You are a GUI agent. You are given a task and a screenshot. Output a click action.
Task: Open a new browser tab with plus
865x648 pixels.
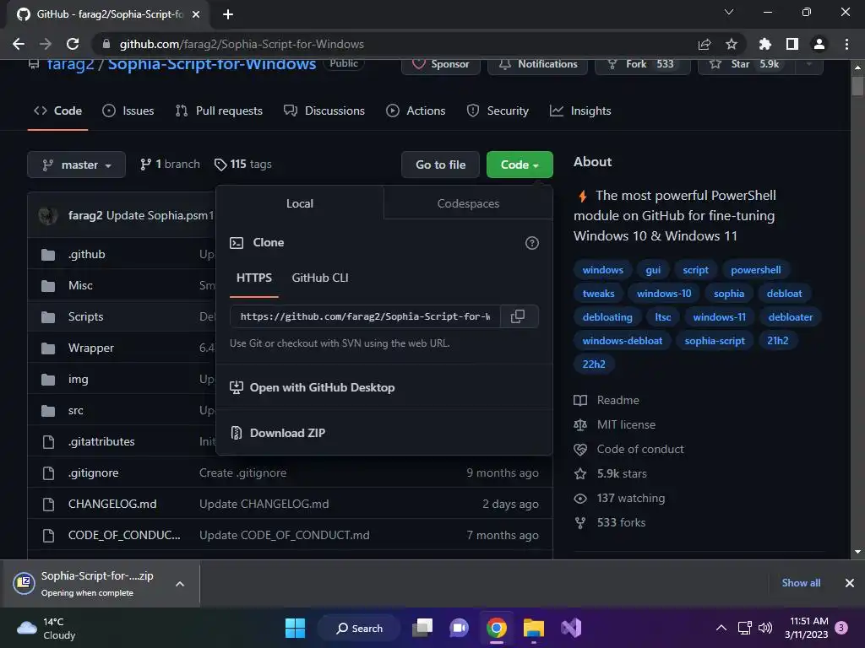[228, 14]
